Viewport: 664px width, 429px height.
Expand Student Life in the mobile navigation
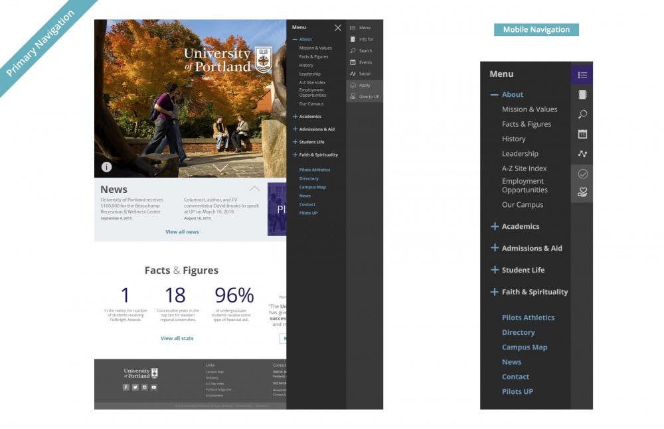click(494, 270)
